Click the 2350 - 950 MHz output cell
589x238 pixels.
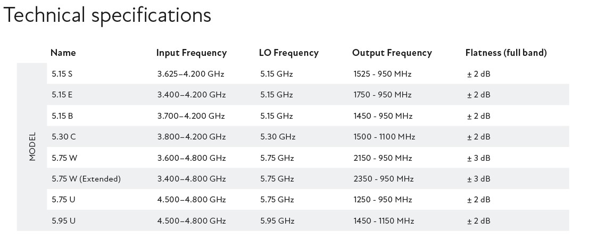383,179
